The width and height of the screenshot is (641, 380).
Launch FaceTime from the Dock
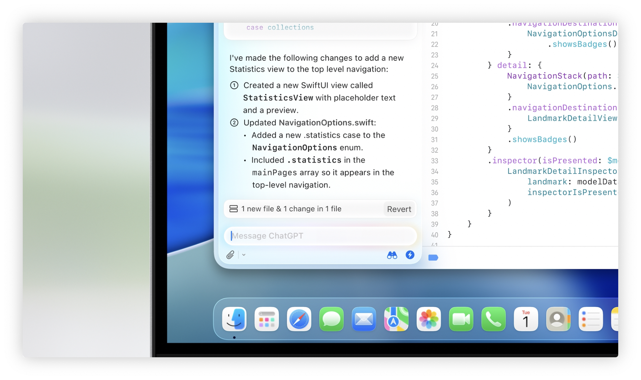click(461, 319)
